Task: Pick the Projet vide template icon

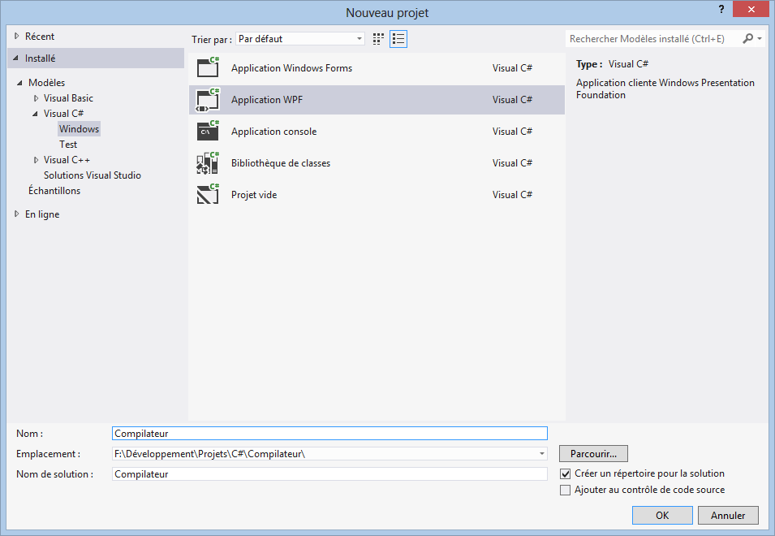Action: (208, 194)
